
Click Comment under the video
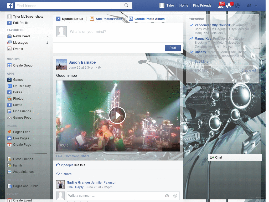[71, 156]
